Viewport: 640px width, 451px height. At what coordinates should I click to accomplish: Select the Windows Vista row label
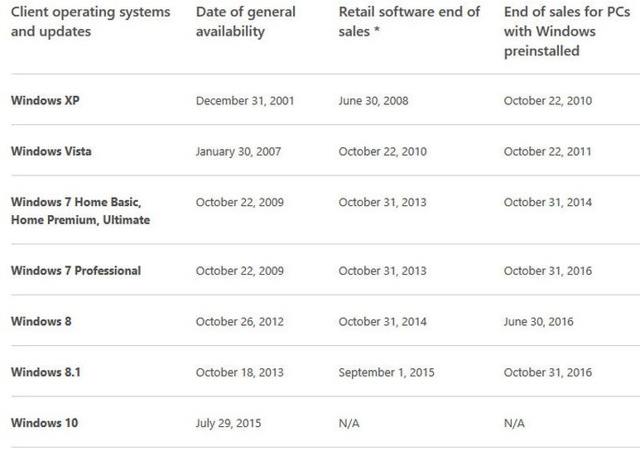[x=51, y=151]
